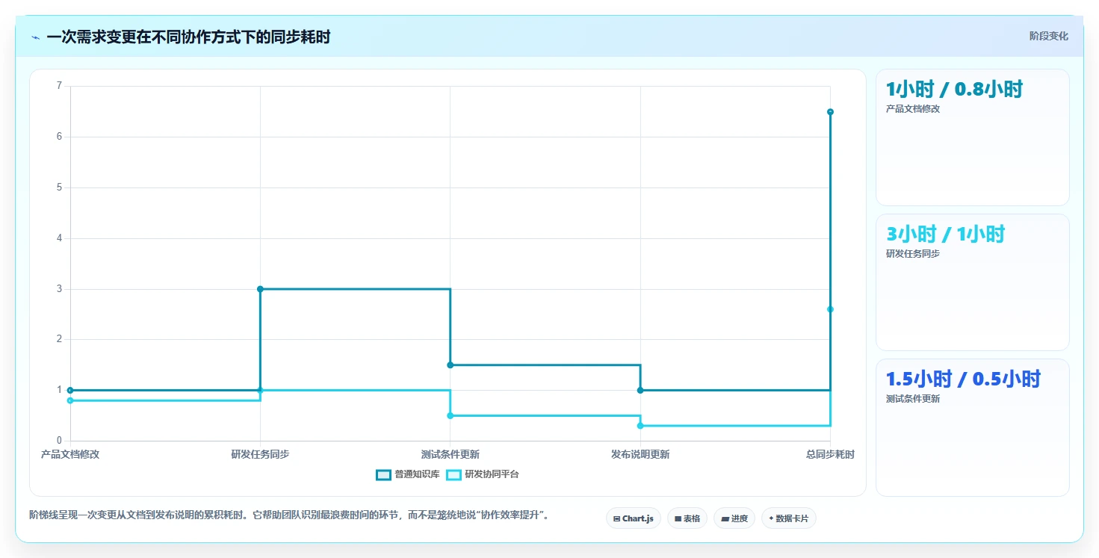Click the light point at 测试条件更新 value 0.5
This screenshot has width=1099, height=558.
click(450, 415)
